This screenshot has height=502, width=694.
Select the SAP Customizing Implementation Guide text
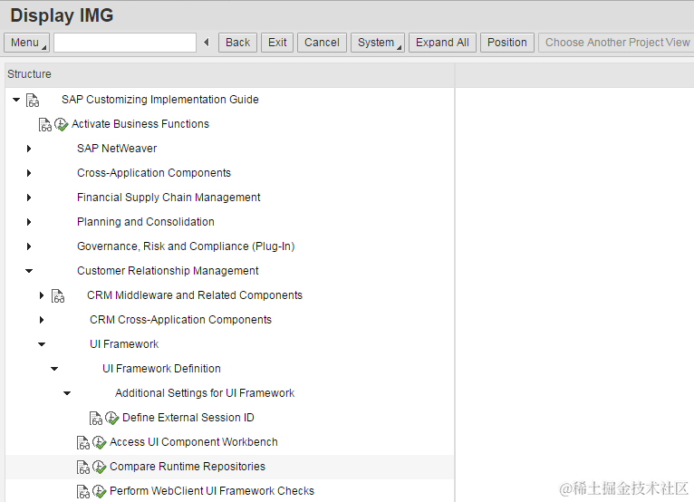click(x=160, y=100)
